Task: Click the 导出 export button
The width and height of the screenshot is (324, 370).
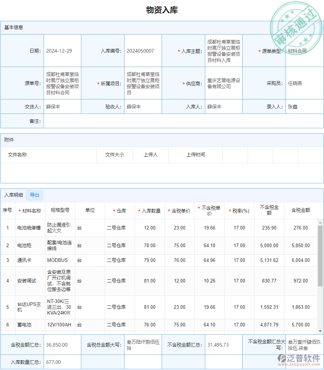Action: (35, 195)
